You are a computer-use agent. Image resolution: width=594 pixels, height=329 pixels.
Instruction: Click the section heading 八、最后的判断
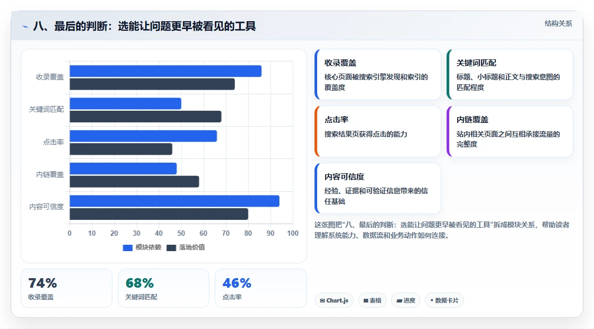pyautogui.click(x=144, y=26)
